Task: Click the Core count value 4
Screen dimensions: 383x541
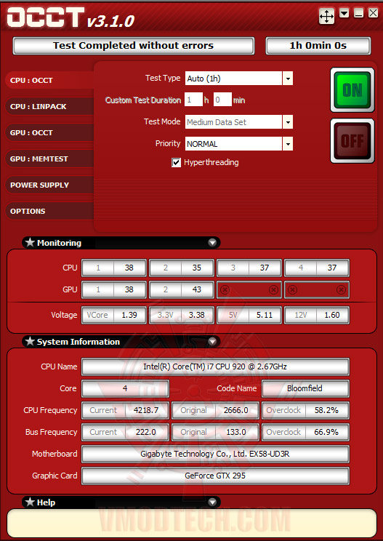Action: point(125,388)
